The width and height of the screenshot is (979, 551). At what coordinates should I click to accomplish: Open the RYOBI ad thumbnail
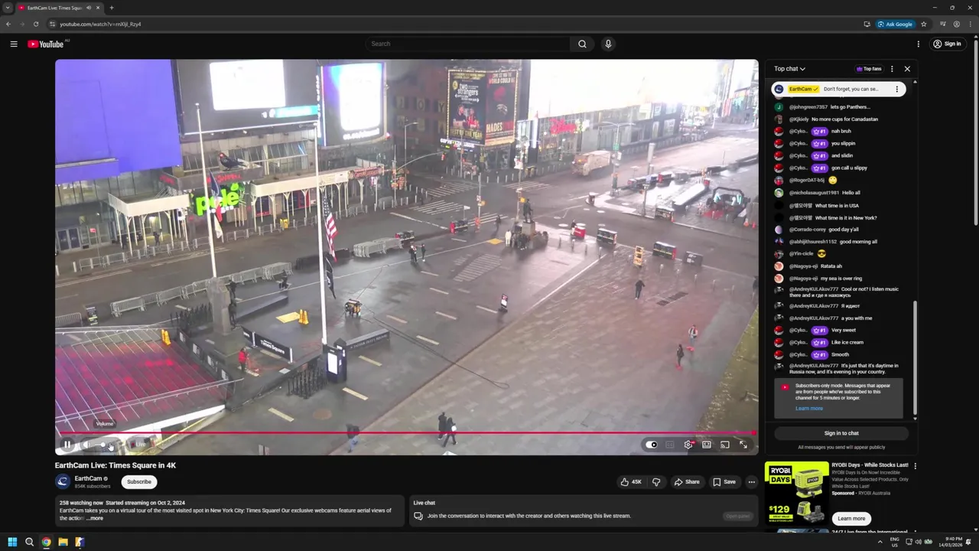[x=796, y=493]
